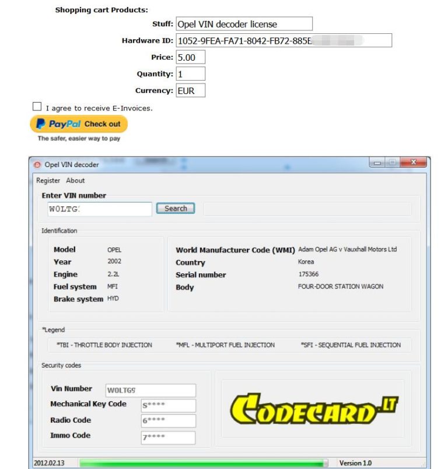Select the Brake system value HYD

point(113,298)
